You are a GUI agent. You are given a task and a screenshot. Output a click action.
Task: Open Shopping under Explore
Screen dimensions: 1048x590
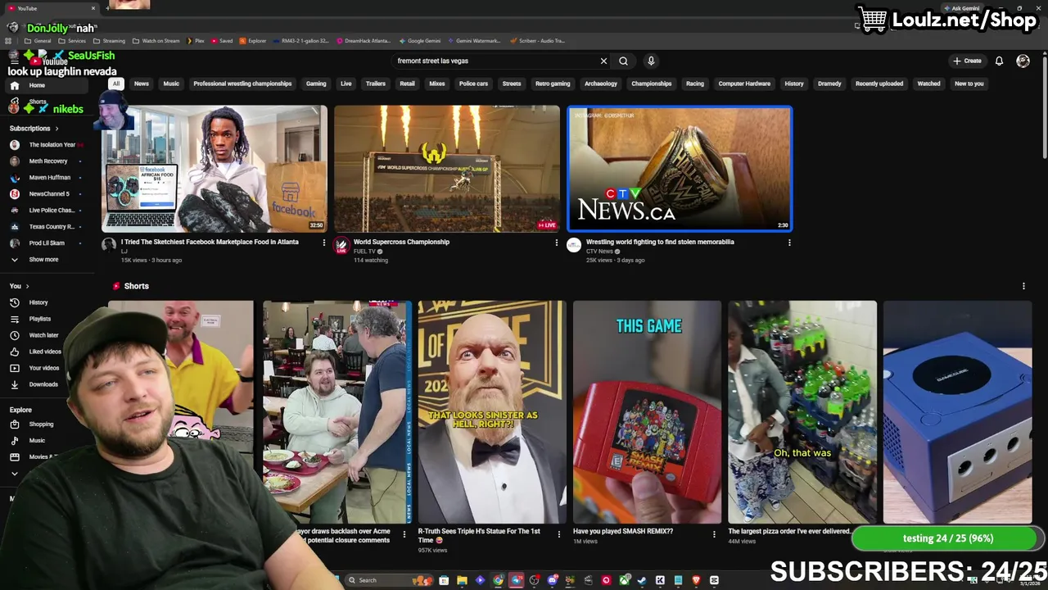tap(41, 424)
